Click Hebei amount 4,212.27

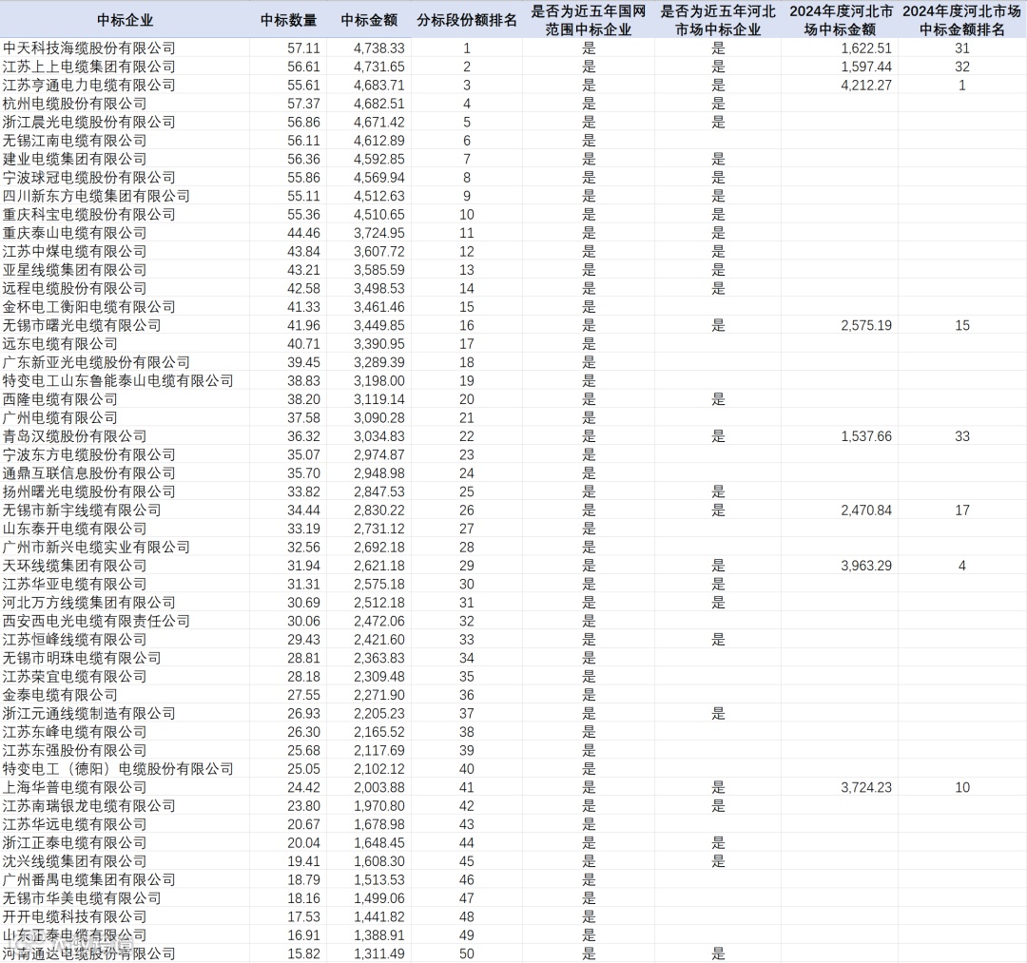[866, 86]
